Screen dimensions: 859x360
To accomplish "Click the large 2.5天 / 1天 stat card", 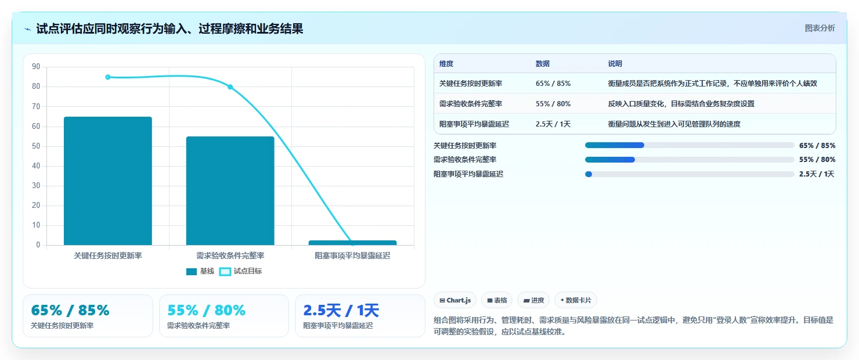I will pos(360,316).
